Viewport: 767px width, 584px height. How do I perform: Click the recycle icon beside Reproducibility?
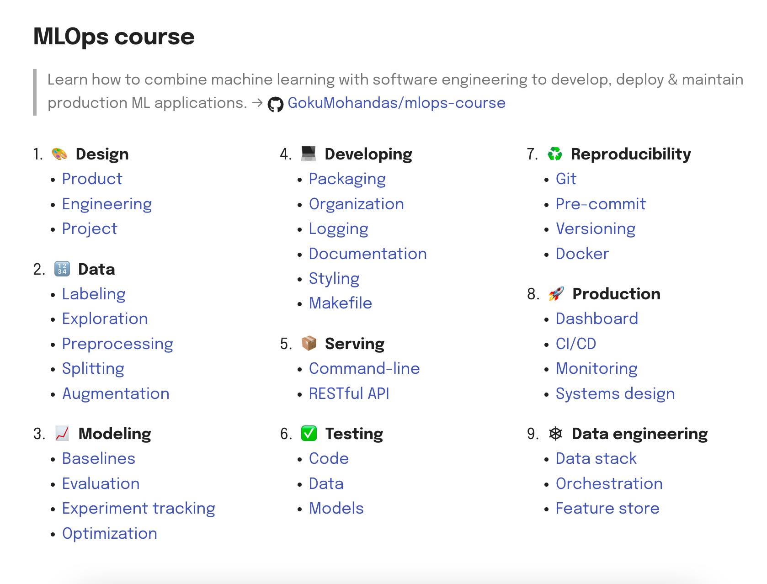coord(555,154)
